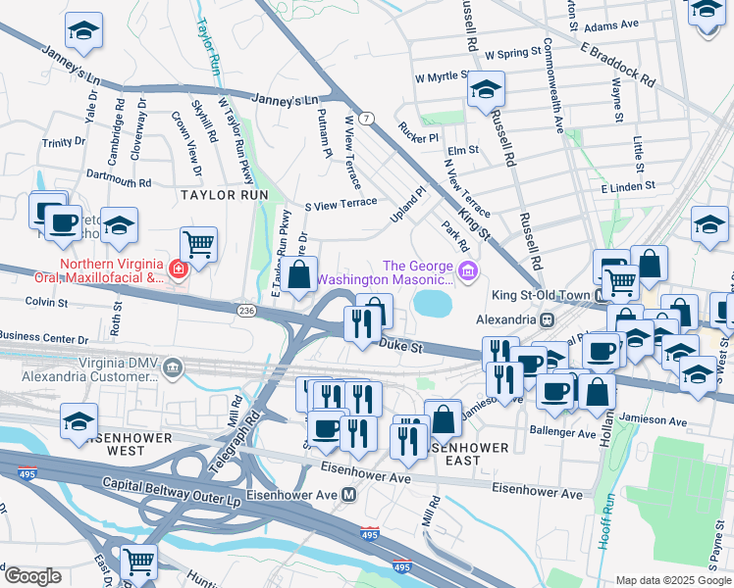Click the school marker near E Linden St
Screen dimensions: 734x588
pos(709,227)
